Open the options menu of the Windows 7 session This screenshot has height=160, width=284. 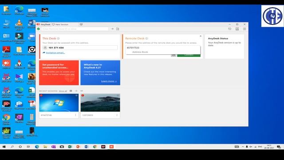coord(75,115)
